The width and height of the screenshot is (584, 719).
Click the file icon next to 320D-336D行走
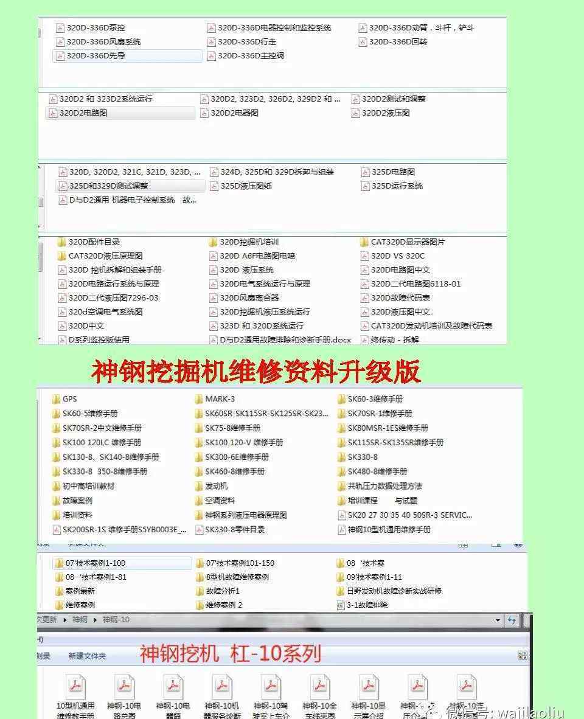[x=211, y=42]
